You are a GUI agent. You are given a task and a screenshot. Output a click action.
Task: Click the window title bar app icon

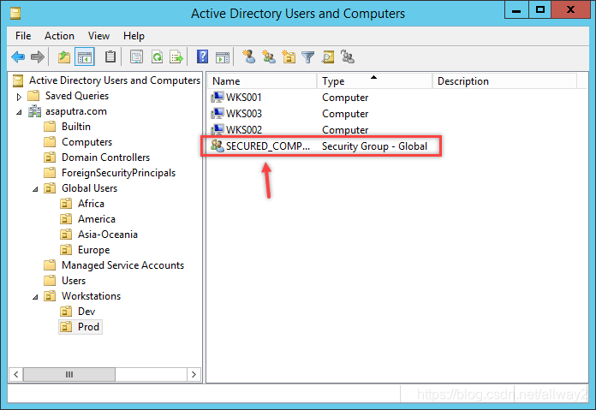point(15,14)
